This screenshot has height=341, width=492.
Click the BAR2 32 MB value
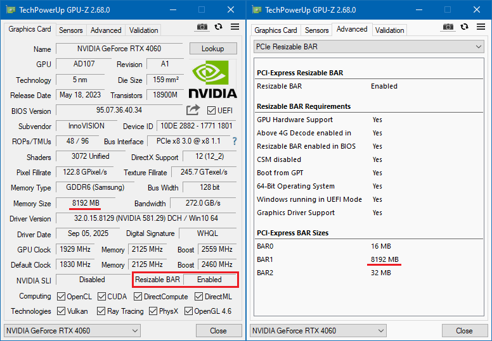coord(381,273)
